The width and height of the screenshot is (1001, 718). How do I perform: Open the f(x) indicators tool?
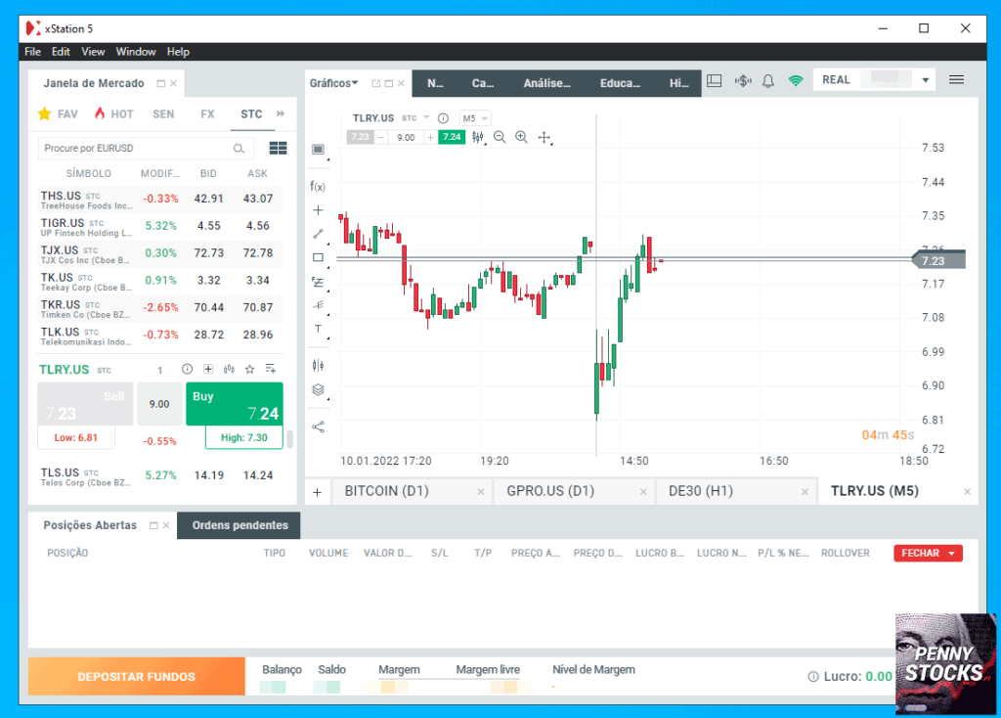coord(318,187)
